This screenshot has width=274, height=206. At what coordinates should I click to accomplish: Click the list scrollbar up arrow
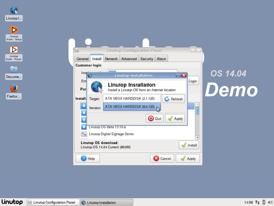click(x=197, y=105)
